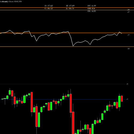Click the '19' label on the candlestick axis
Viewport: 134px width, 134px height.
pos(127,84)
